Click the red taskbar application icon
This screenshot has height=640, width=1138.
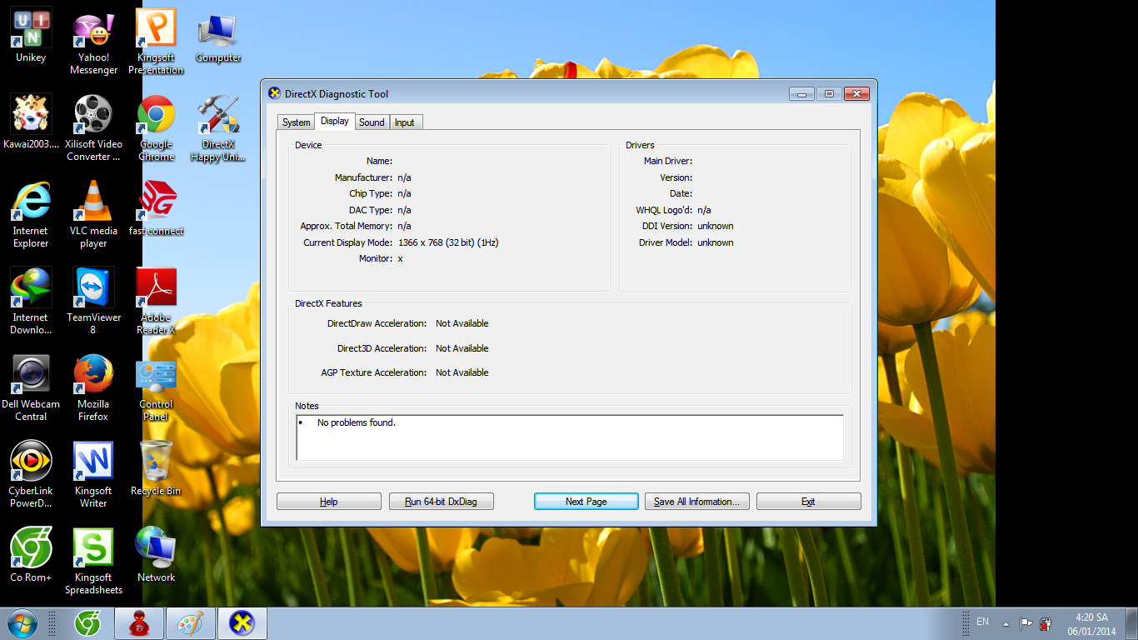point(138,623)
